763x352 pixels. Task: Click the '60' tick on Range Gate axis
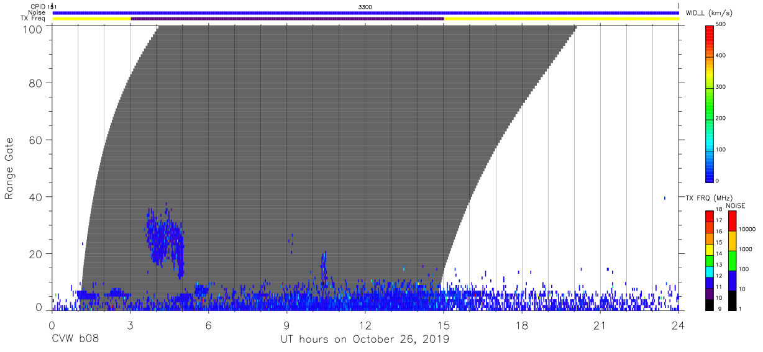point(35,140)
